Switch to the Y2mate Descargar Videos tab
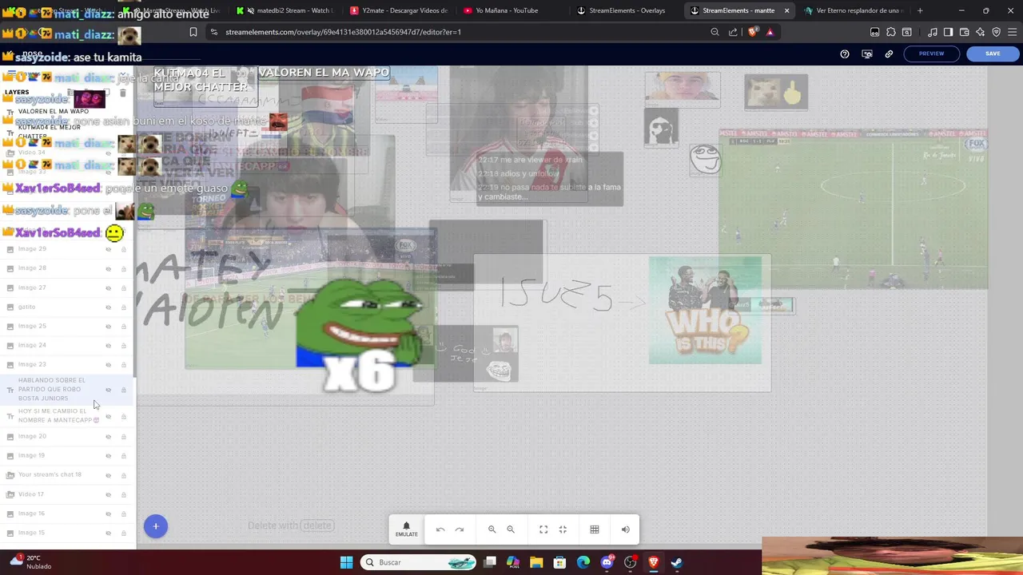The width and height of the screenshot is (1023, 575). pos(399,10)
